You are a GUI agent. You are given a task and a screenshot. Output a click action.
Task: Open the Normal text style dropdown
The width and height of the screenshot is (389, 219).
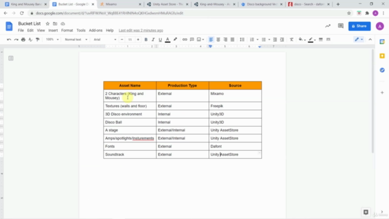point(76,40)
